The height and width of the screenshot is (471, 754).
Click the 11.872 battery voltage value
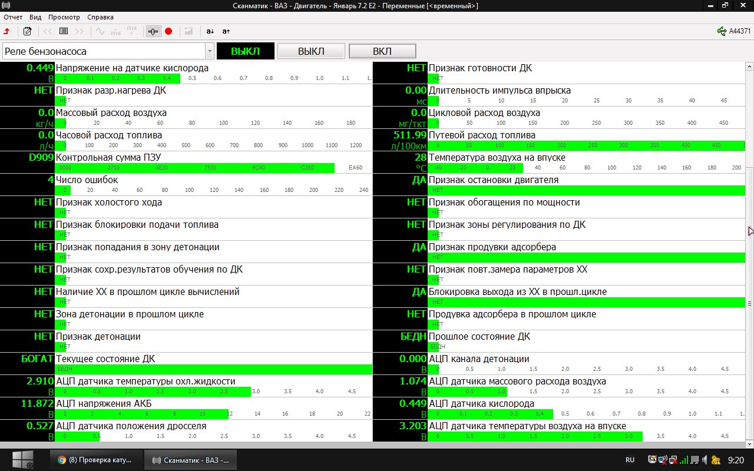point(37,403)
